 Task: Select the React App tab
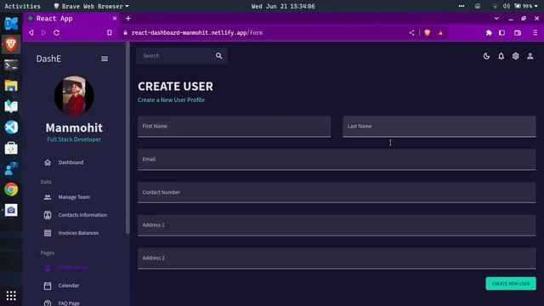coord(71,19)
